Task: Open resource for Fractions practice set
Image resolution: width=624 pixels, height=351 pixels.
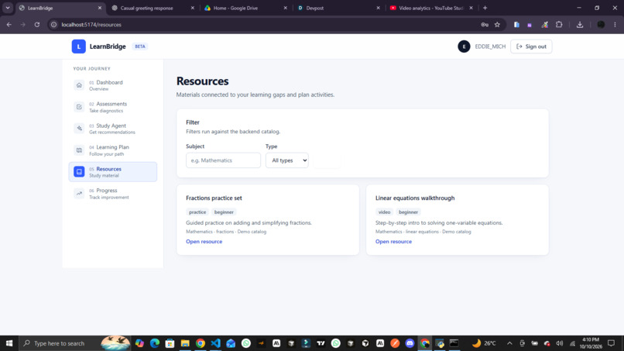Action: 204,242
